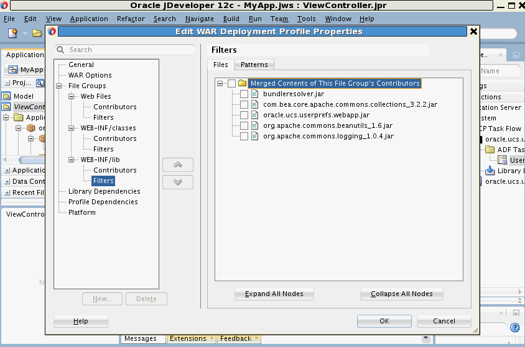
Task: Click the Merged Contents folder icon
Action: (x=243, y=83)
